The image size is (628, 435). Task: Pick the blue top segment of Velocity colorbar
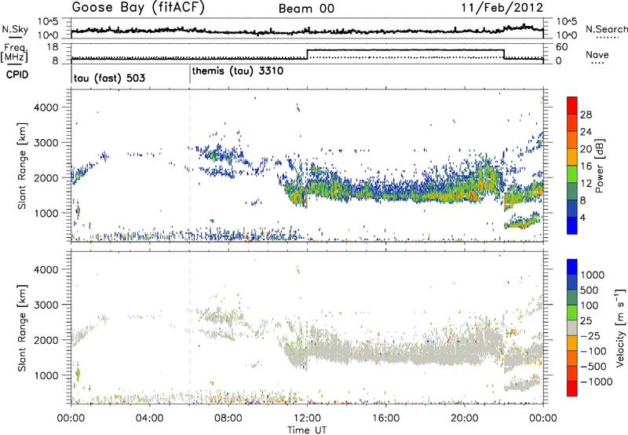pos(572,266)
